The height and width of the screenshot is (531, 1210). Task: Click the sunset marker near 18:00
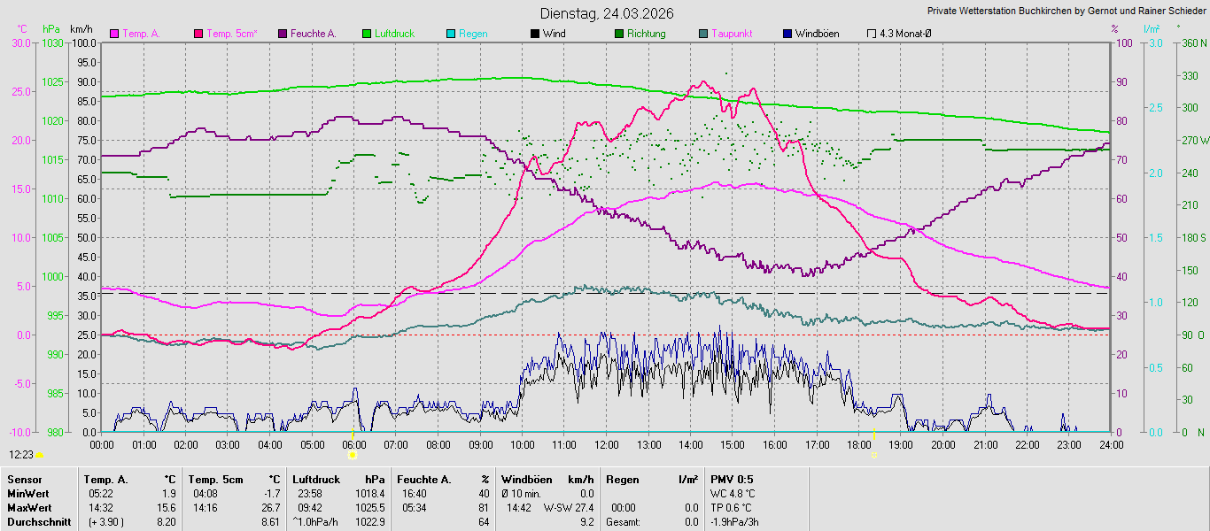point(873,455)
